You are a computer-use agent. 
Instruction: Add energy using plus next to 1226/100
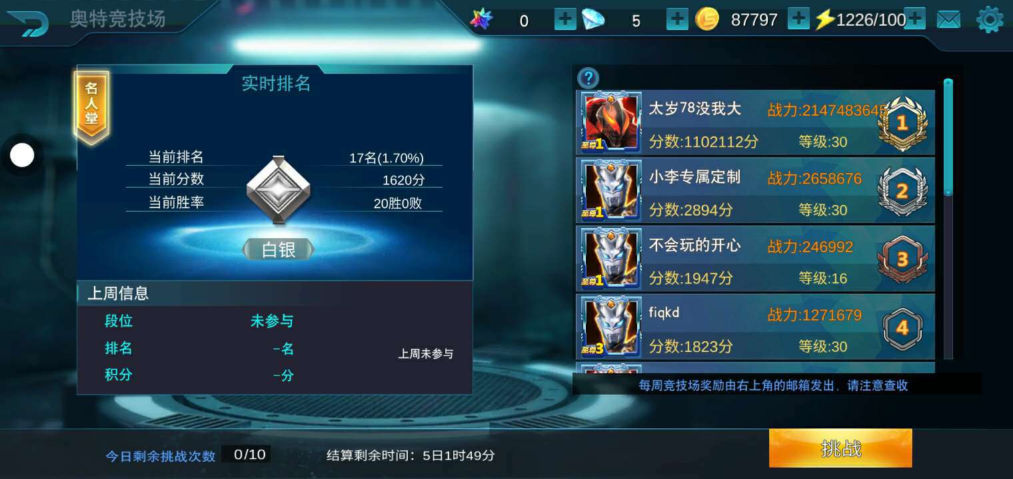coord(915,19)
